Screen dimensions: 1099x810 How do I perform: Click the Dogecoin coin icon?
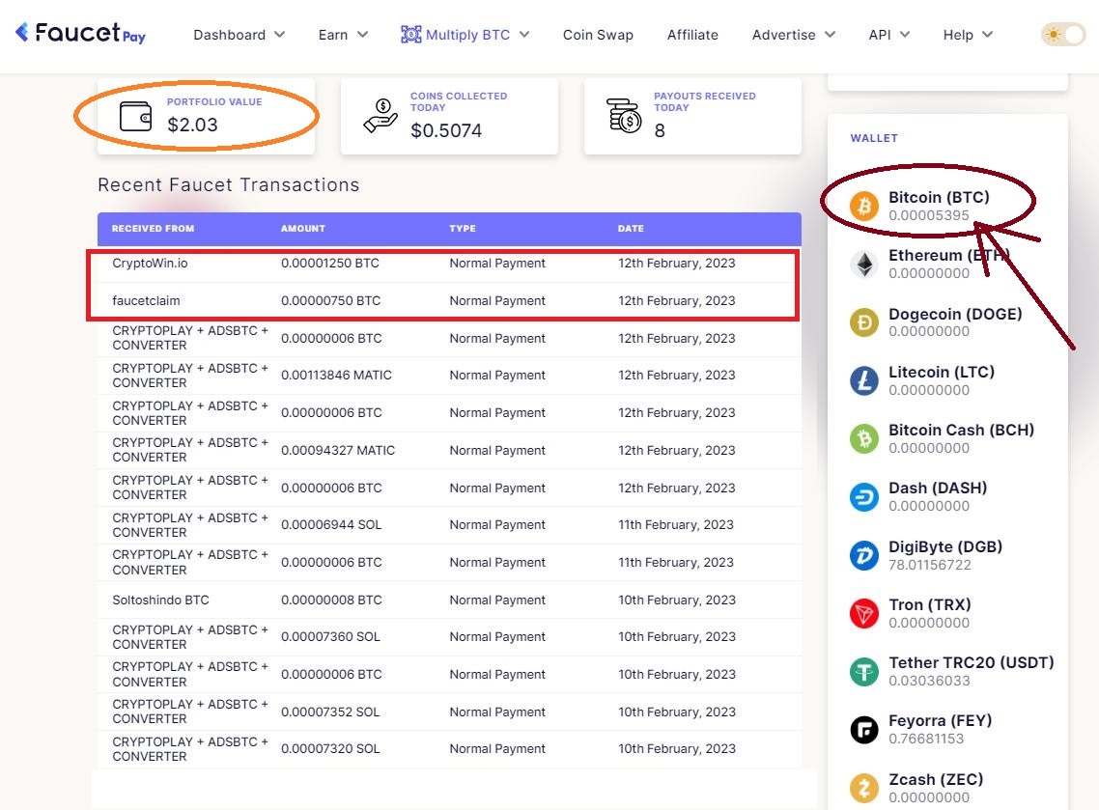pyautogui.click(x=864, y=322)
